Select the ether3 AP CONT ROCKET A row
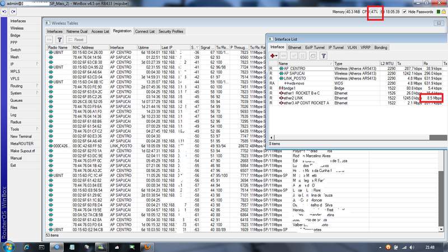This screenshot has height=252, width=448. (x=357, y=103)
